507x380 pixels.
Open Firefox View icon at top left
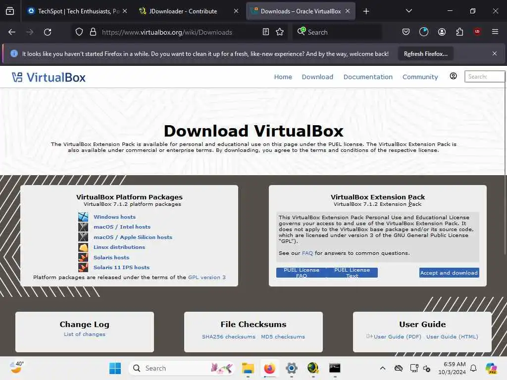10,11
